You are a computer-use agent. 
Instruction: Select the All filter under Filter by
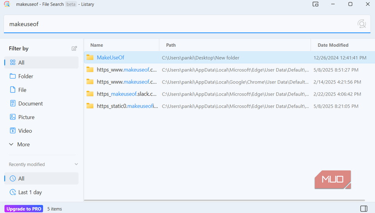(41, 62)
